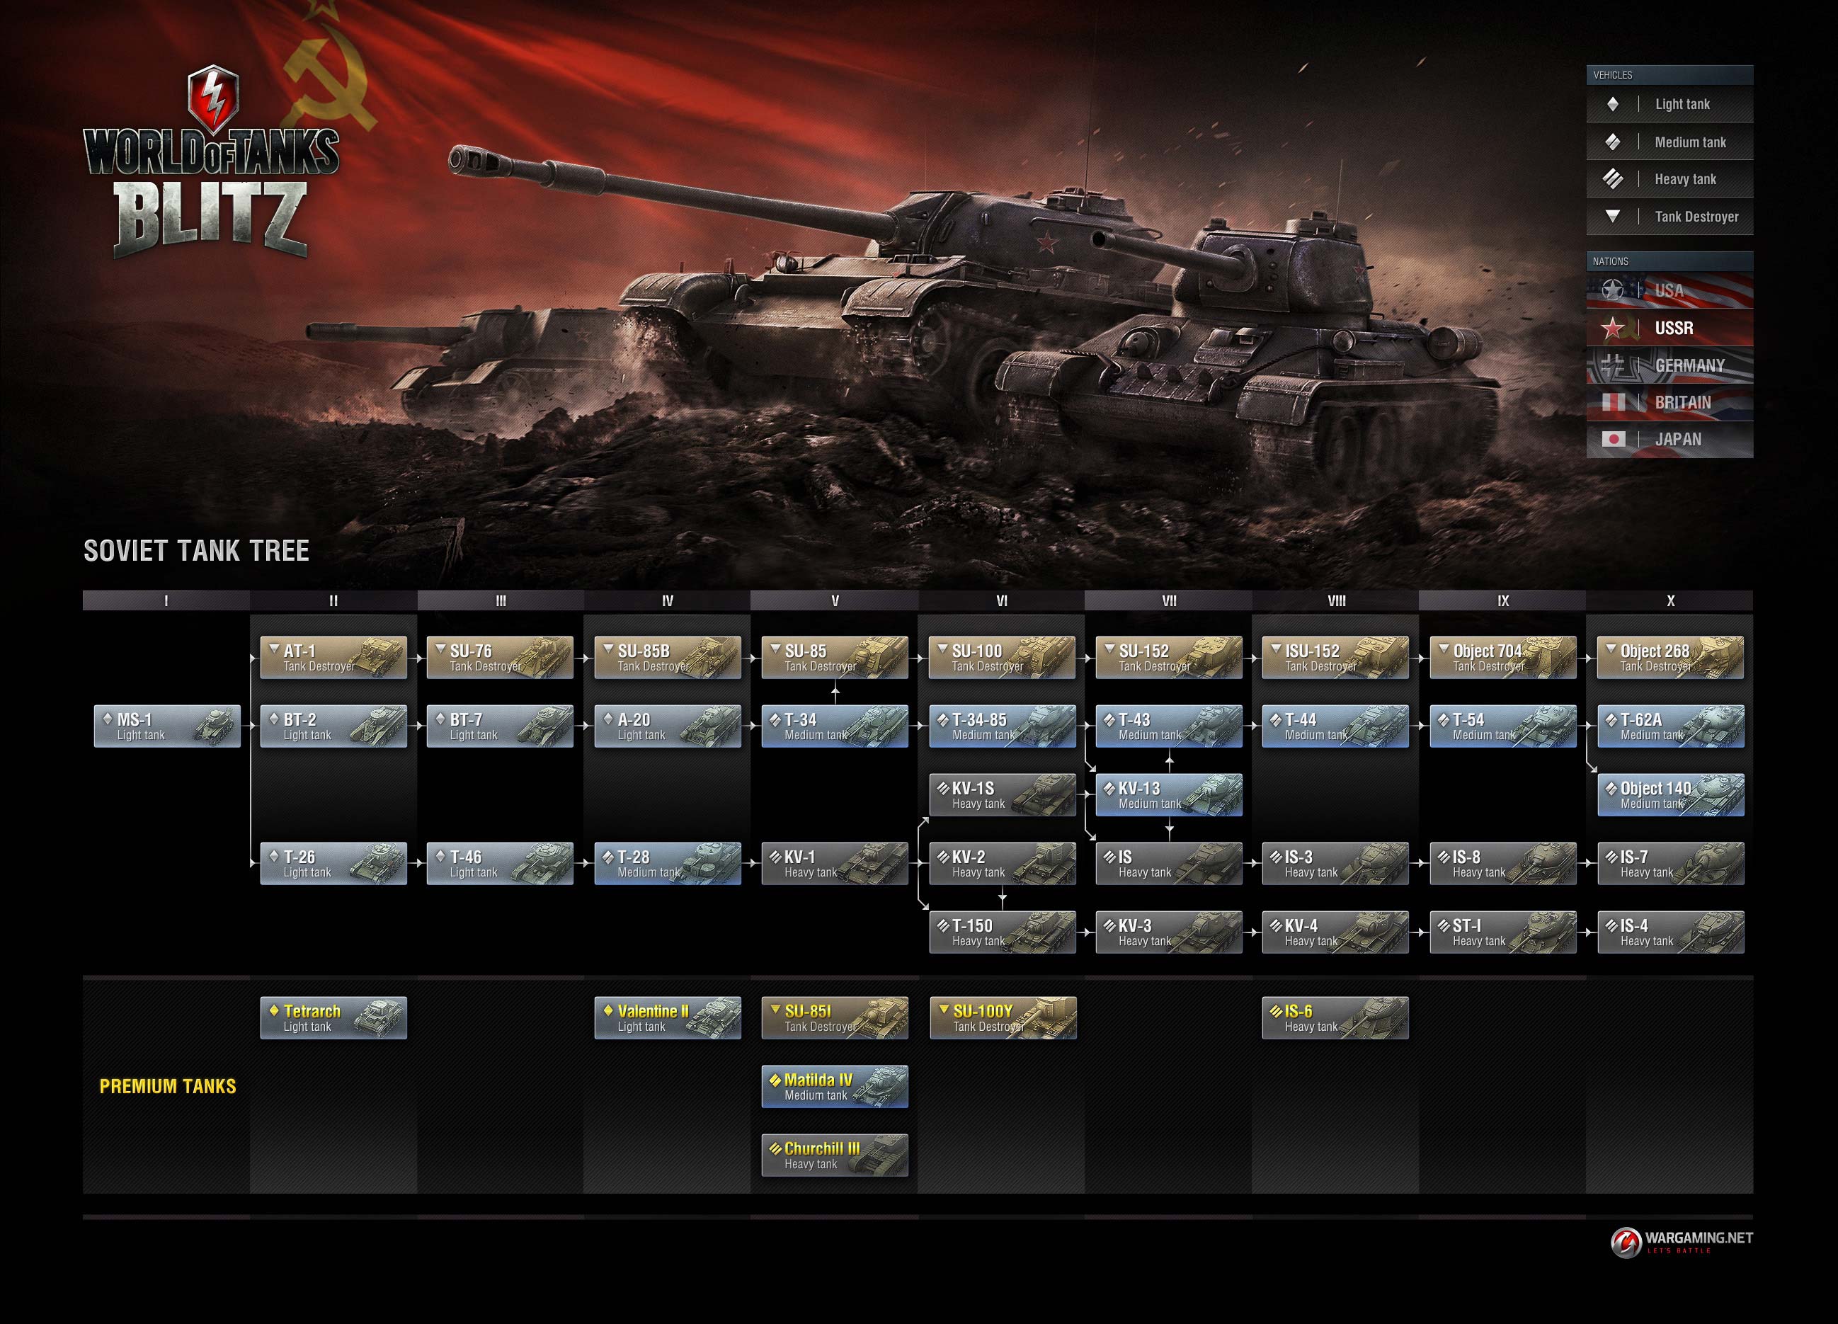The height and width of the screenshot is (1324, 1838).
Task: Select the IS-3 heavy tank card
Action: coord(1335,863)
